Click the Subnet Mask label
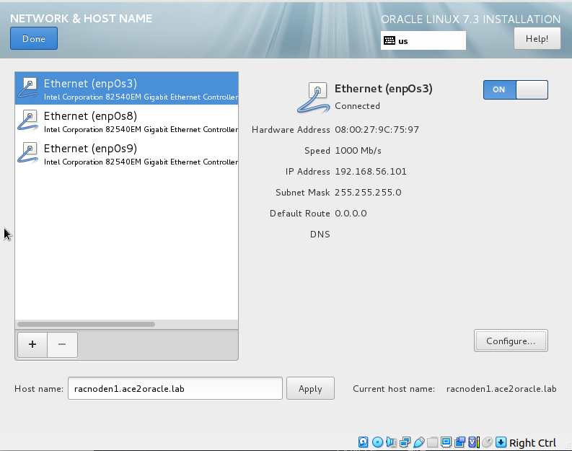The image size is (572, 451). [303, 192]
